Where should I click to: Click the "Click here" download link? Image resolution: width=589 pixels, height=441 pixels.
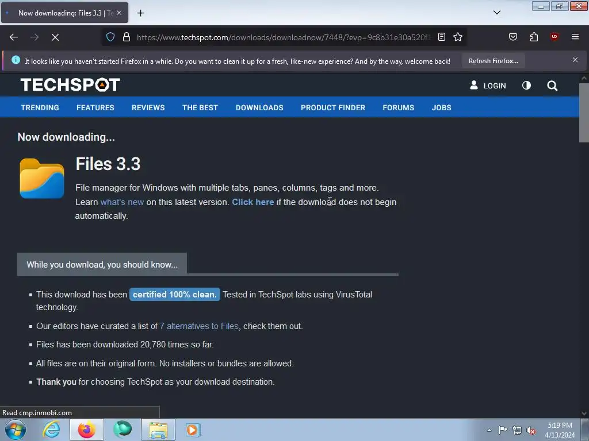253,202
